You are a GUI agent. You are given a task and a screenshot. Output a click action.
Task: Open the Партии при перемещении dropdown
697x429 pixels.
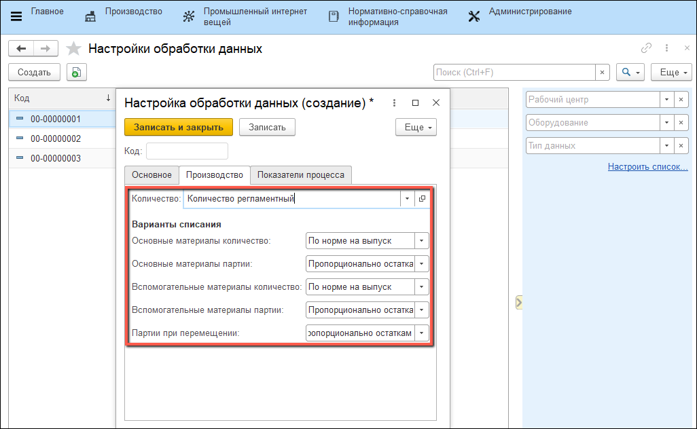tap(421, 333)
